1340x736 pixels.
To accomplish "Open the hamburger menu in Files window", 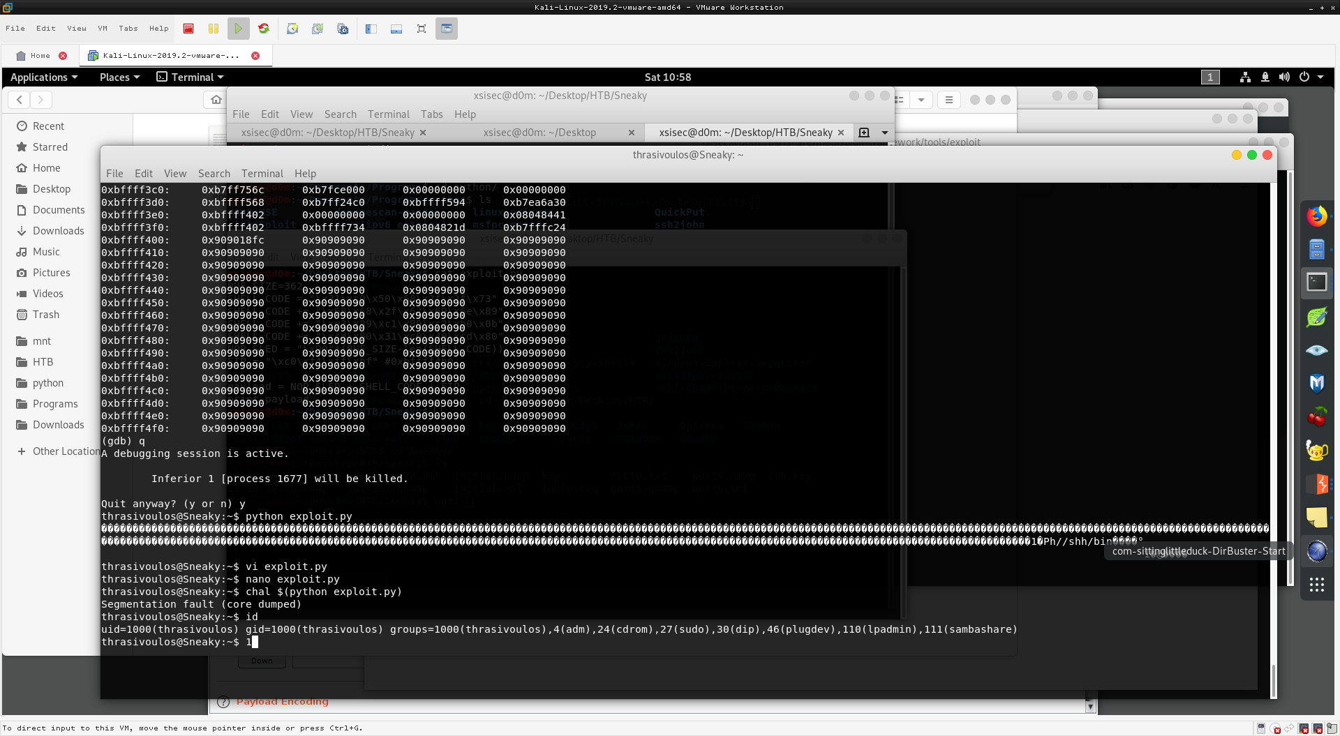I will 948,100.
